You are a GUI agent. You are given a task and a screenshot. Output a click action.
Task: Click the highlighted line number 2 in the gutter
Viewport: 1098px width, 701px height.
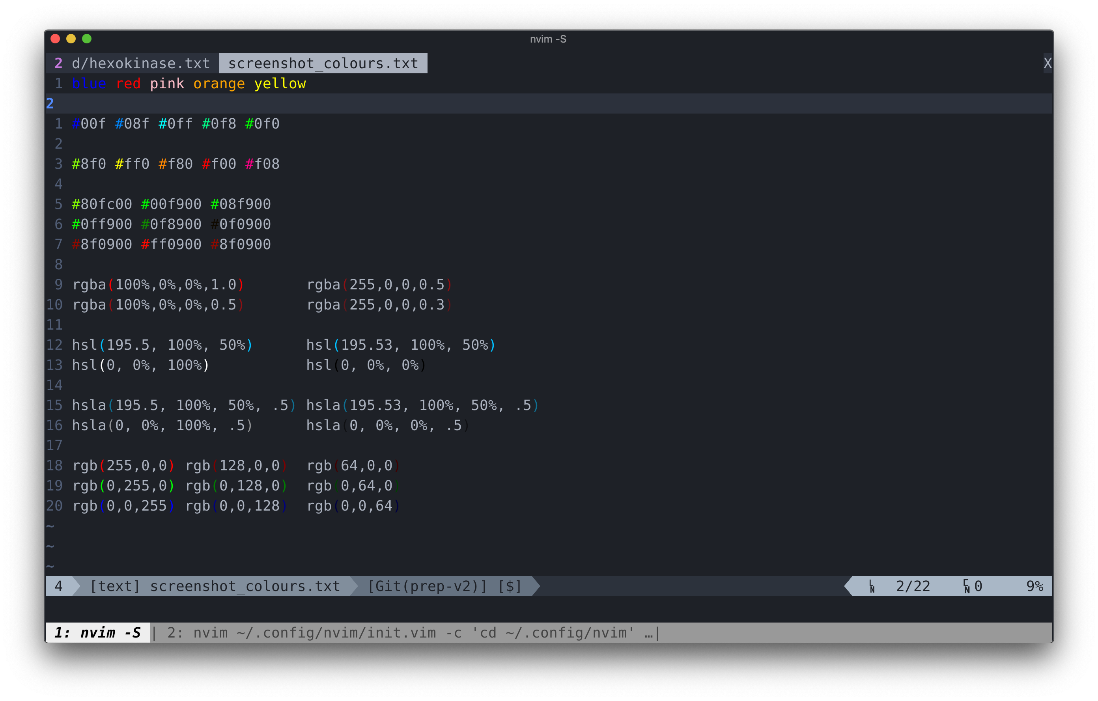[x=50, y=103]
